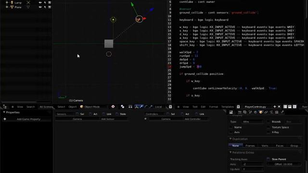Open the Physics properties tab
The height and width of the screenshot is (173, 308).
(x=282, y=112)
